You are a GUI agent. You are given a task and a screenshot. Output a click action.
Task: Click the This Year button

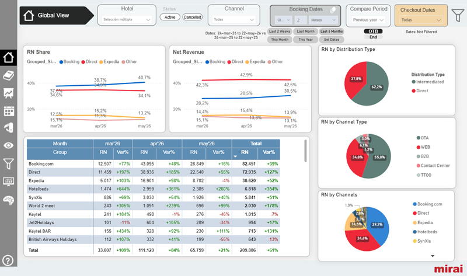(305, 39)
